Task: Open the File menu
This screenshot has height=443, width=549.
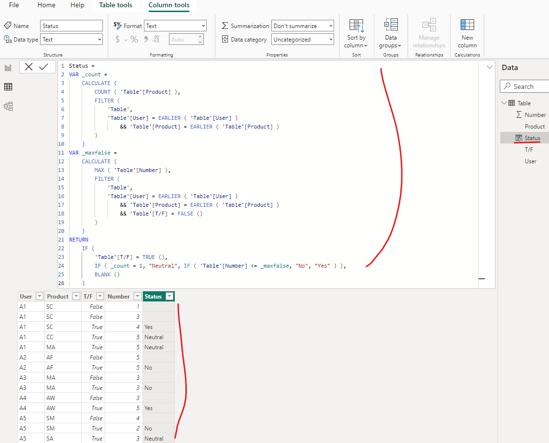Action: 14,5
